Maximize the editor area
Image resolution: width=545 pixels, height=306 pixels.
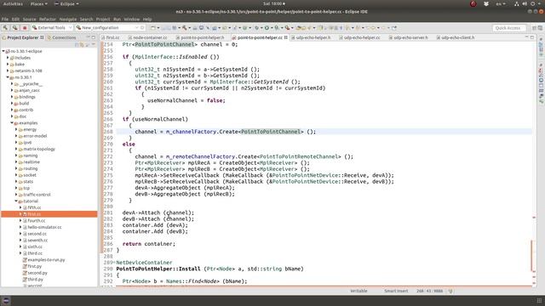tap(532, 37)
